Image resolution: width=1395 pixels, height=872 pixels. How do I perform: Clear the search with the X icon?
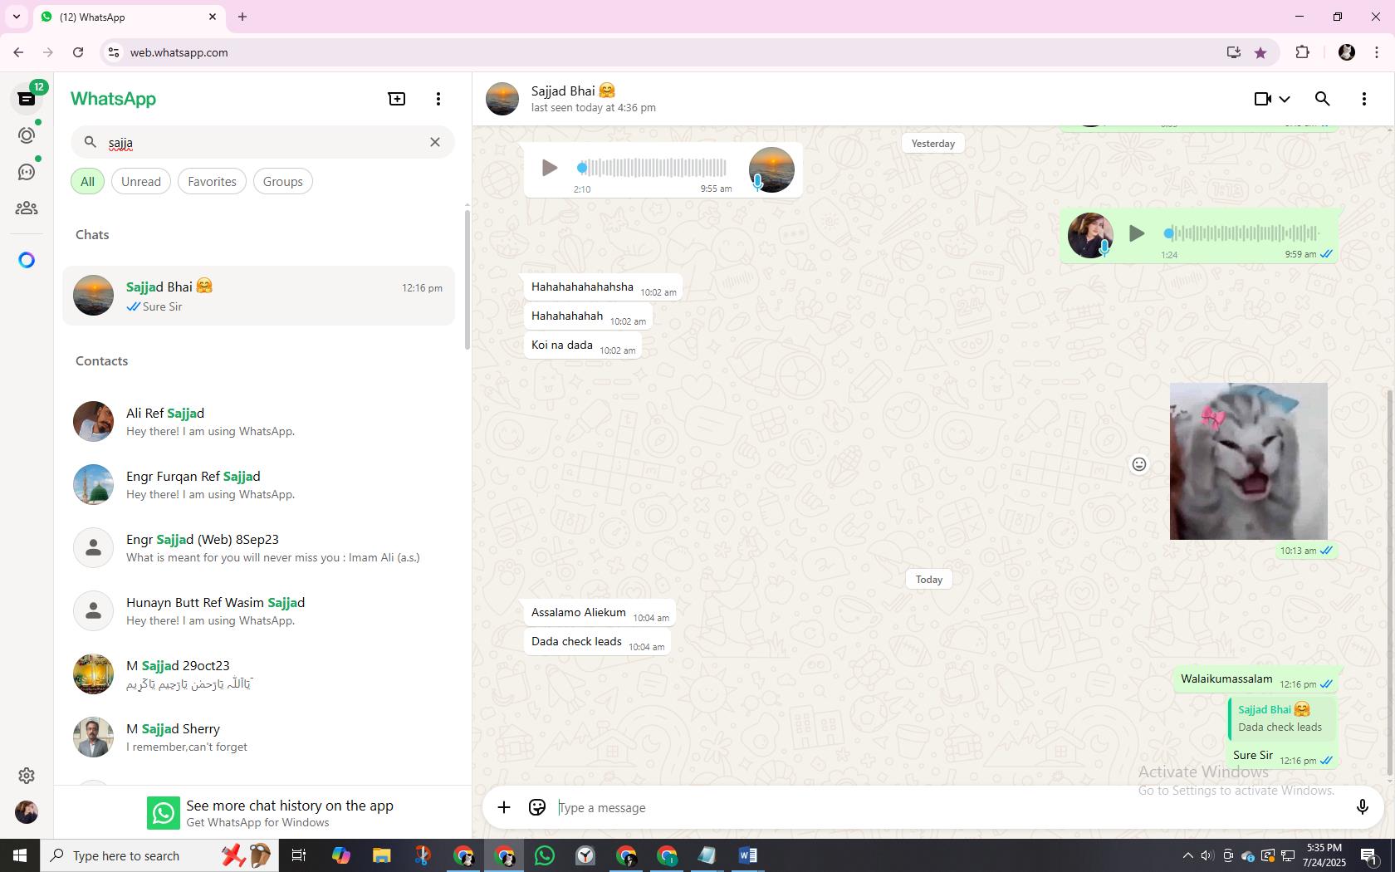[435, 142]
